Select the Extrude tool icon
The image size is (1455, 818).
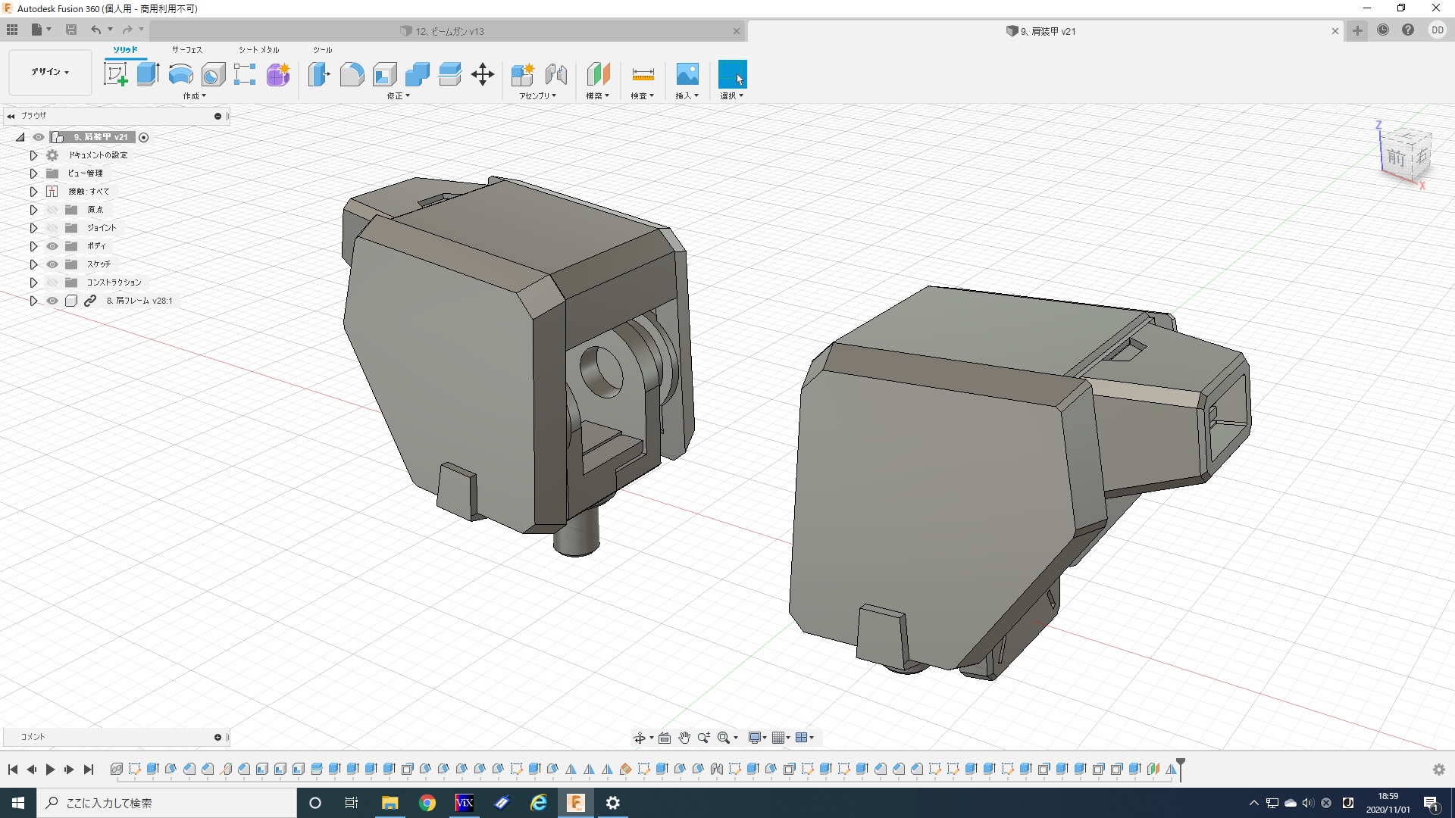tap(148, 74)
